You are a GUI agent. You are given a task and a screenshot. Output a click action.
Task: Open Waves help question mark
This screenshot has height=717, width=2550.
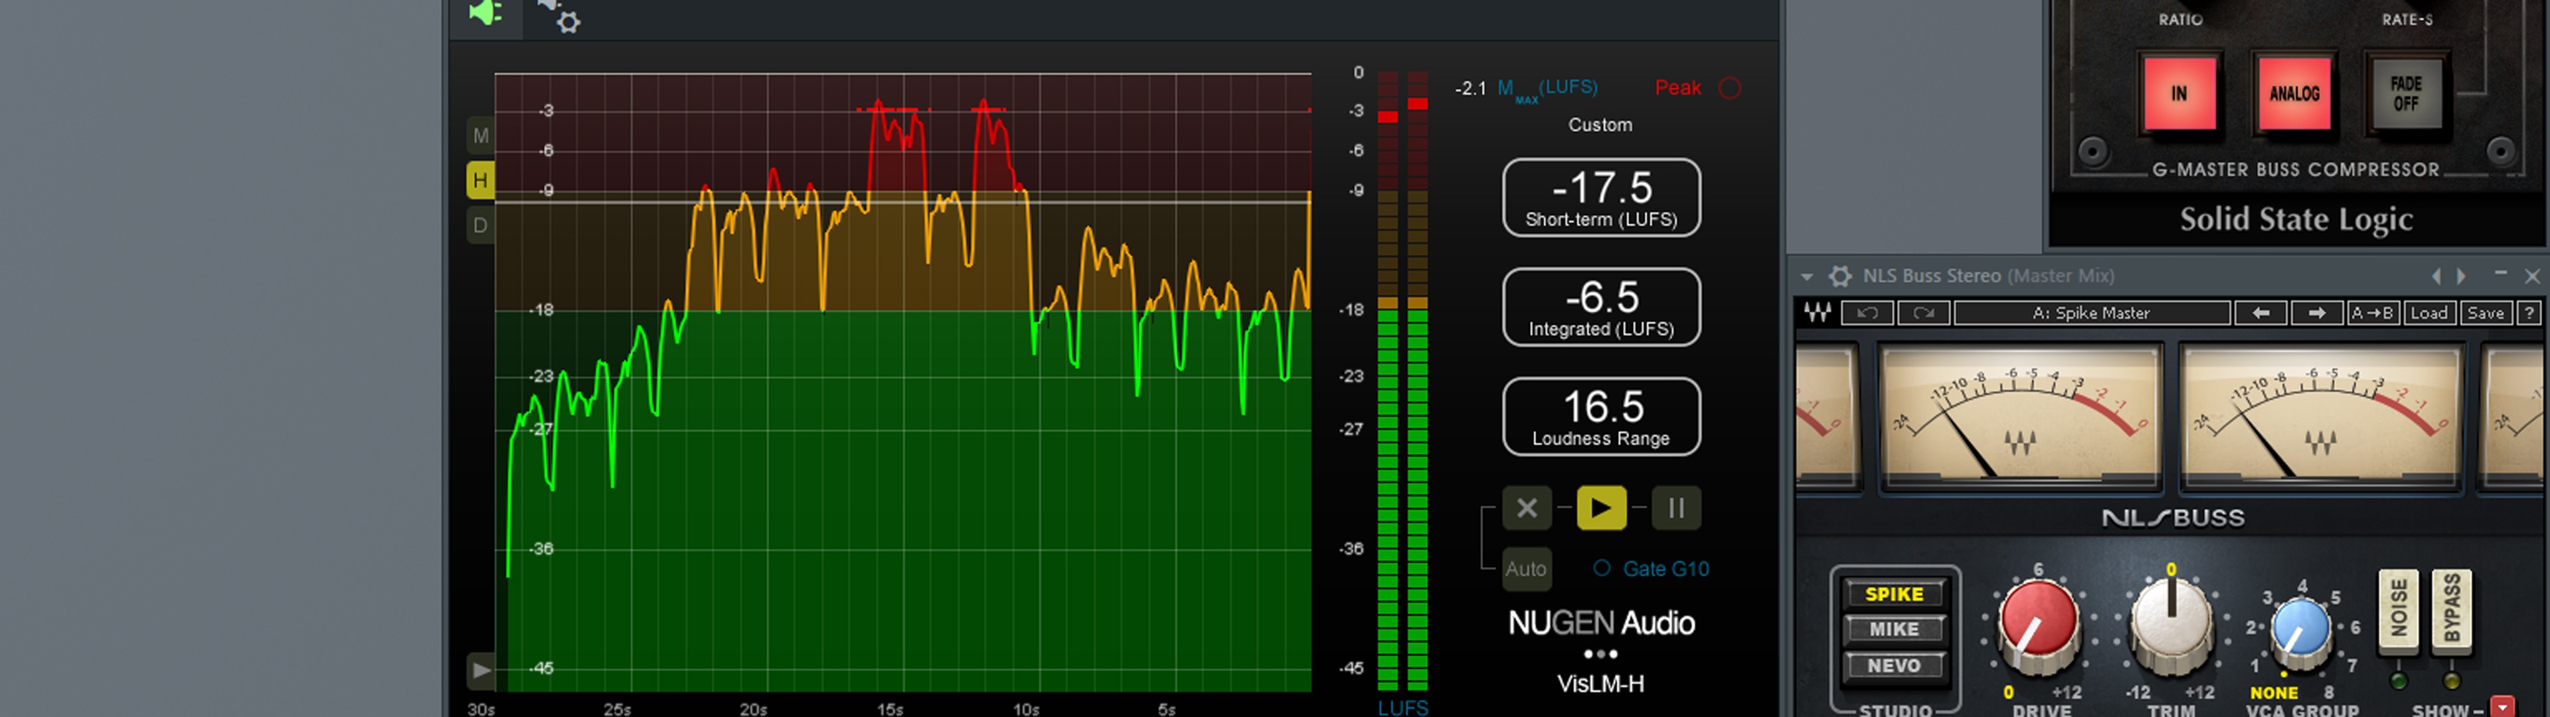coord(2528,313)
